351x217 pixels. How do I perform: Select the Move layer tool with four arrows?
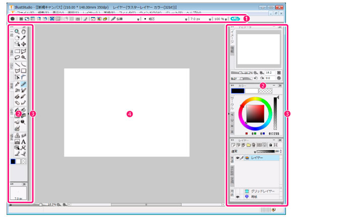24,44
